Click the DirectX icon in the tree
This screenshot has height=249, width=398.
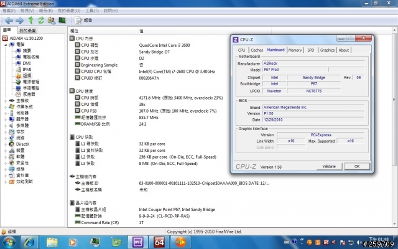tap(12, 144)
